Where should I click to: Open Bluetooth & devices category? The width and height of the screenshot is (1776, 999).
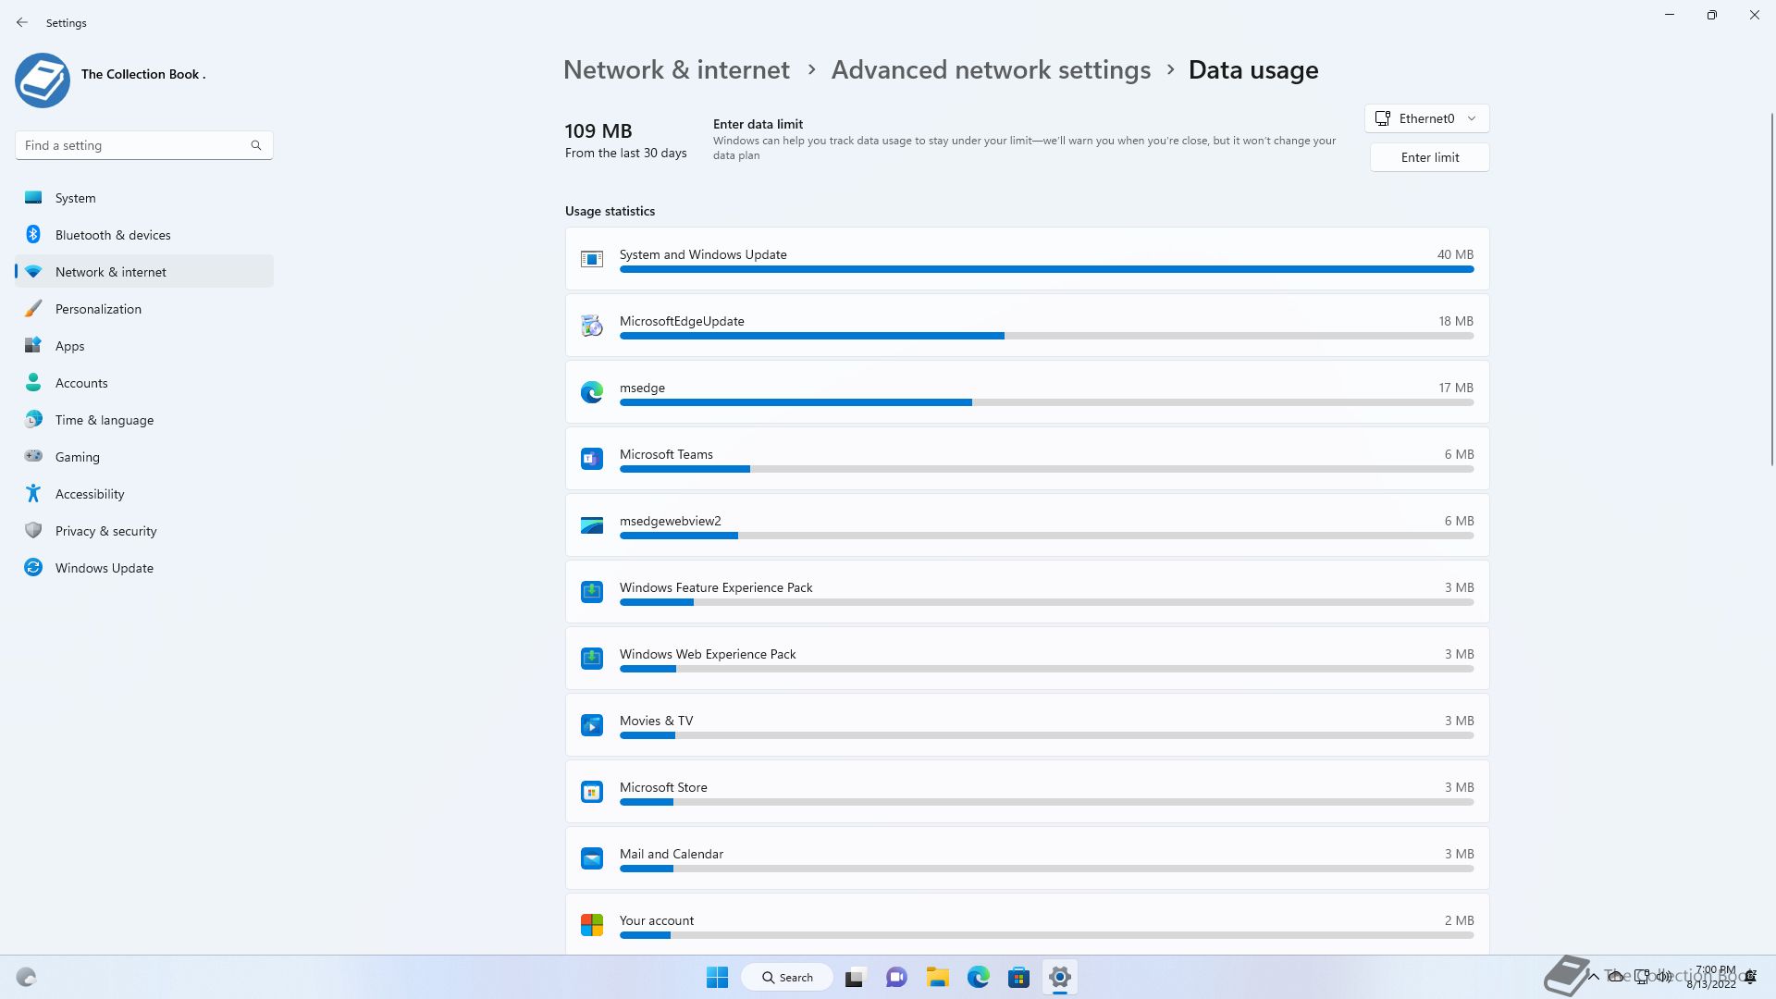click(144, 235)
